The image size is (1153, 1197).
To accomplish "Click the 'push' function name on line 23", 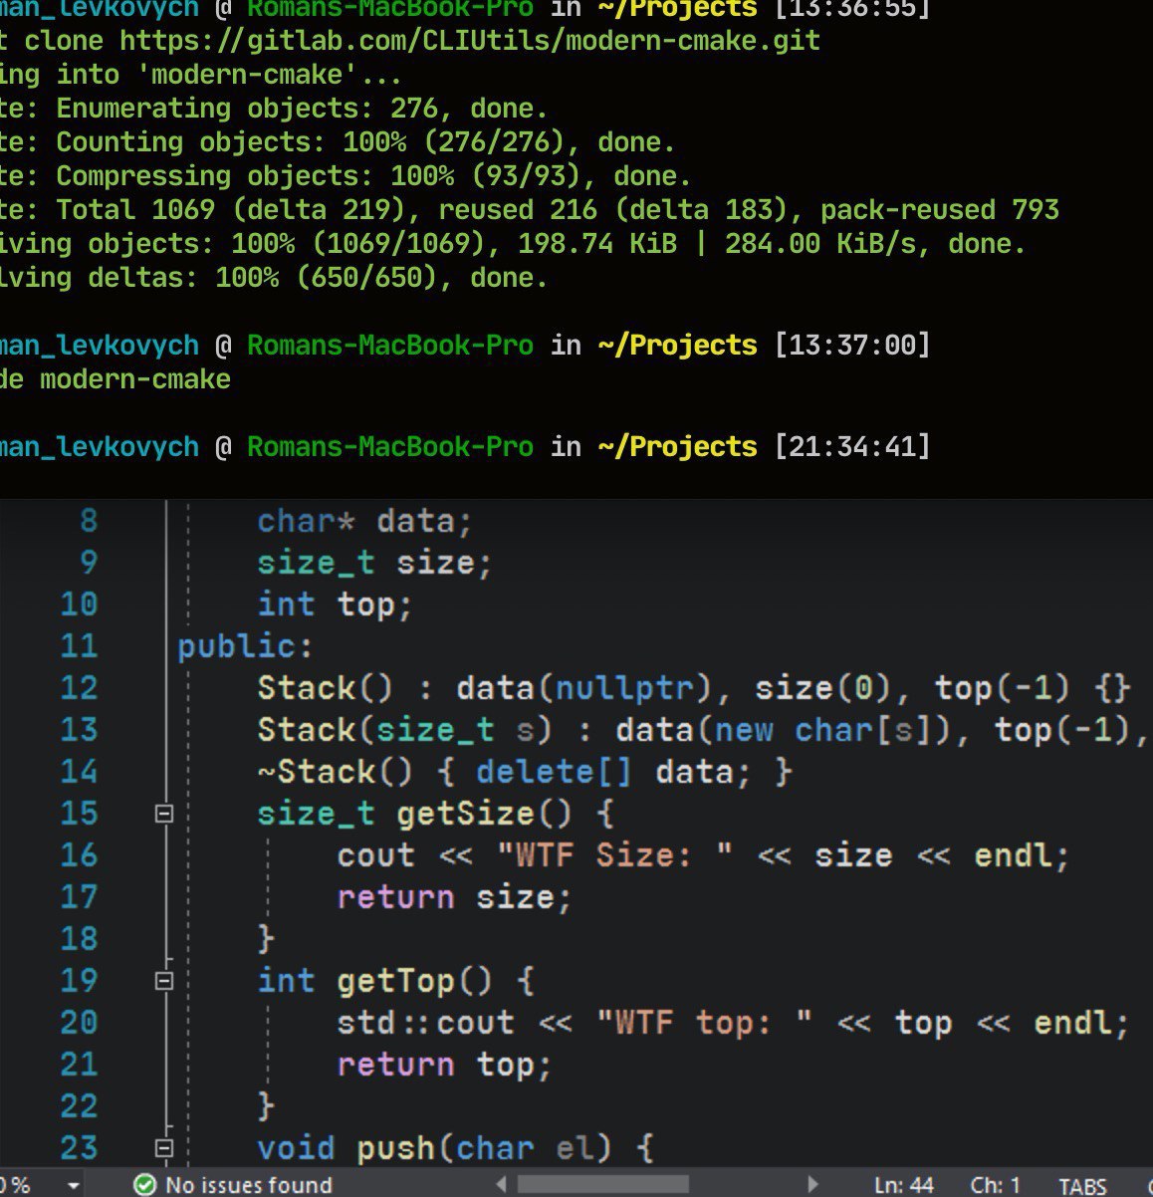I will point(395,1148).
